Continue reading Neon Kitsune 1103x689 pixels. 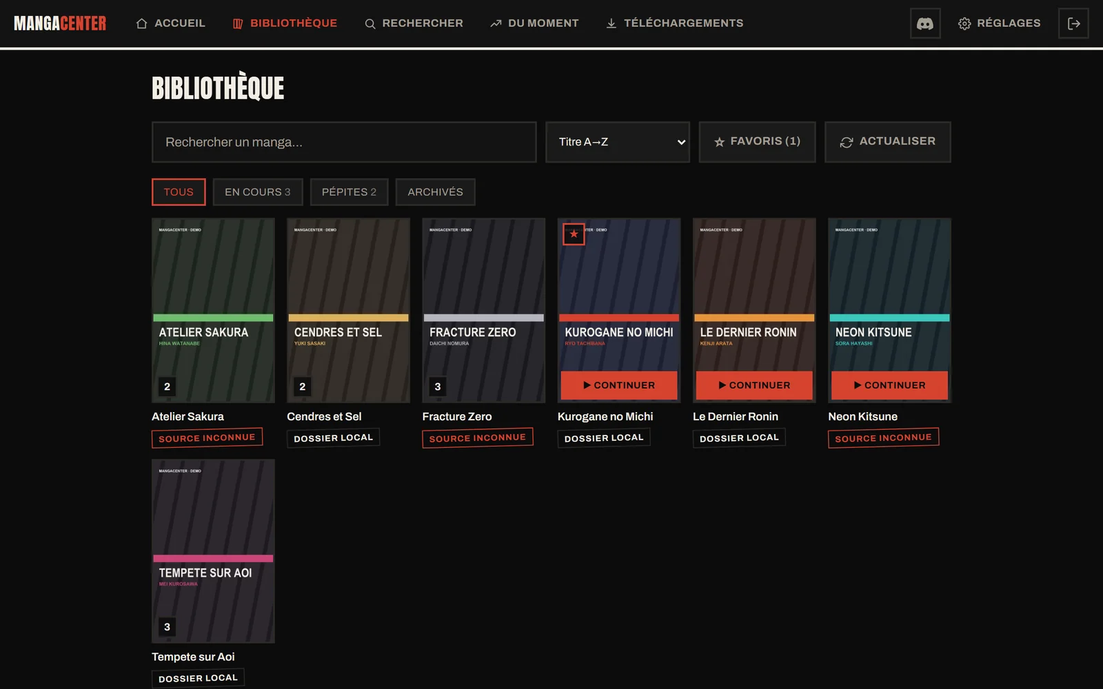889,385
